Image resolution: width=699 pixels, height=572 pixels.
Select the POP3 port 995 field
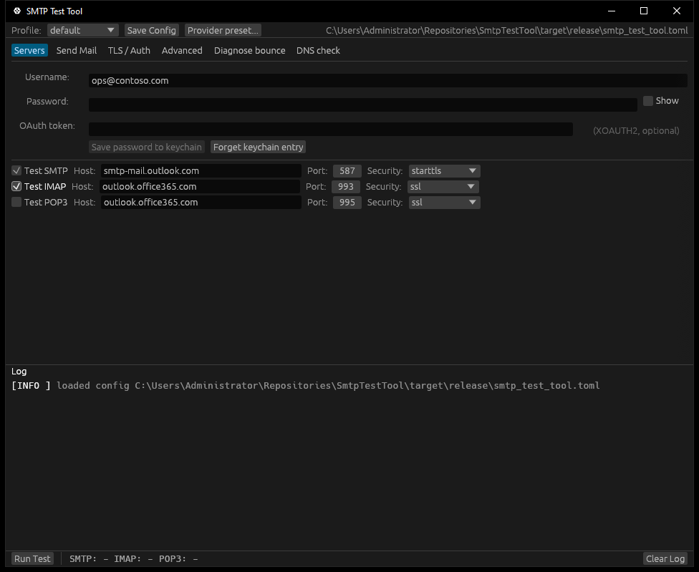[x=347, y=203]
